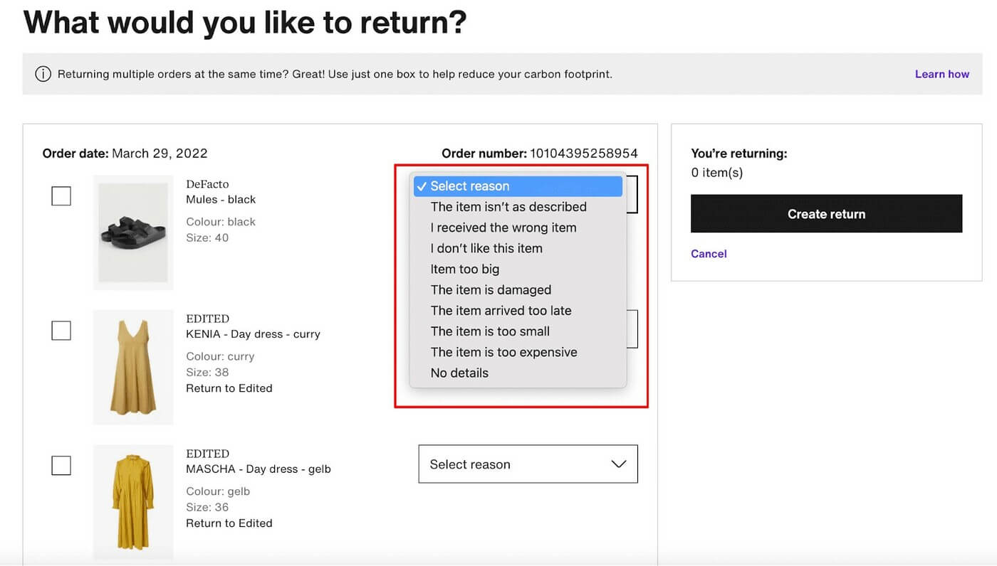Check the KENIA Day dress checkbox
This screenshot has width=997, height=566.
click(x=61, y=331)
